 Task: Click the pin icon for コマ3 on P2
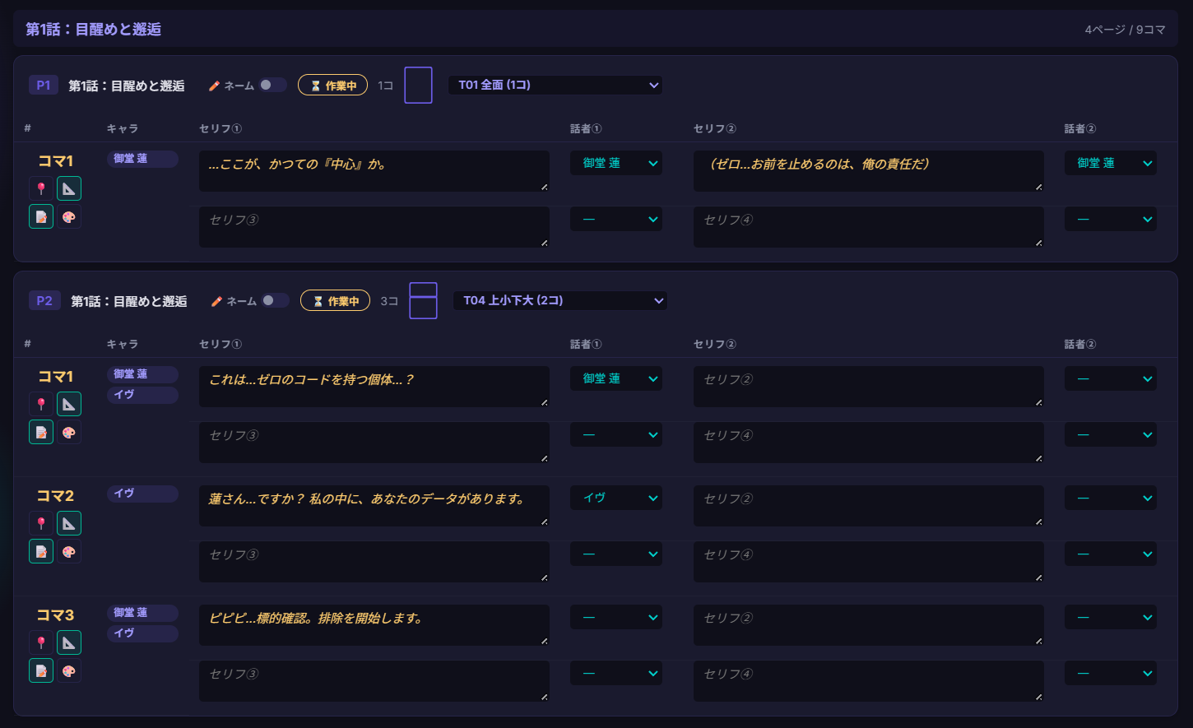pos(41,642)
